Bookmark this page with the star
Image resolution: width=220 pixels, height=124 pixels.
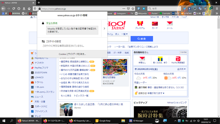133,9
